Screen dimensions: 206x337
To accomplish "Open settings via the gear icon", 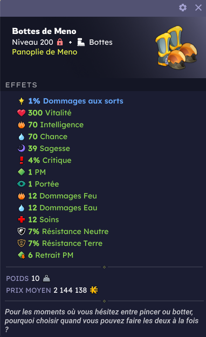I will point(183,8).
